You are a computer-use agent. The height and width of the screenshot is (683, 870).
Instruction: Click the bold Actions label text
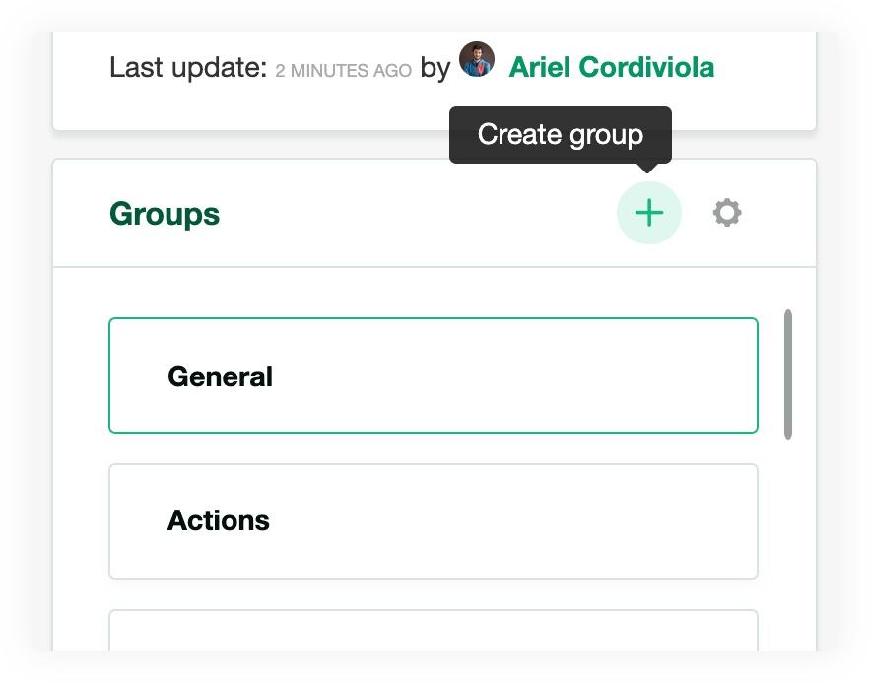coord(219,520)
